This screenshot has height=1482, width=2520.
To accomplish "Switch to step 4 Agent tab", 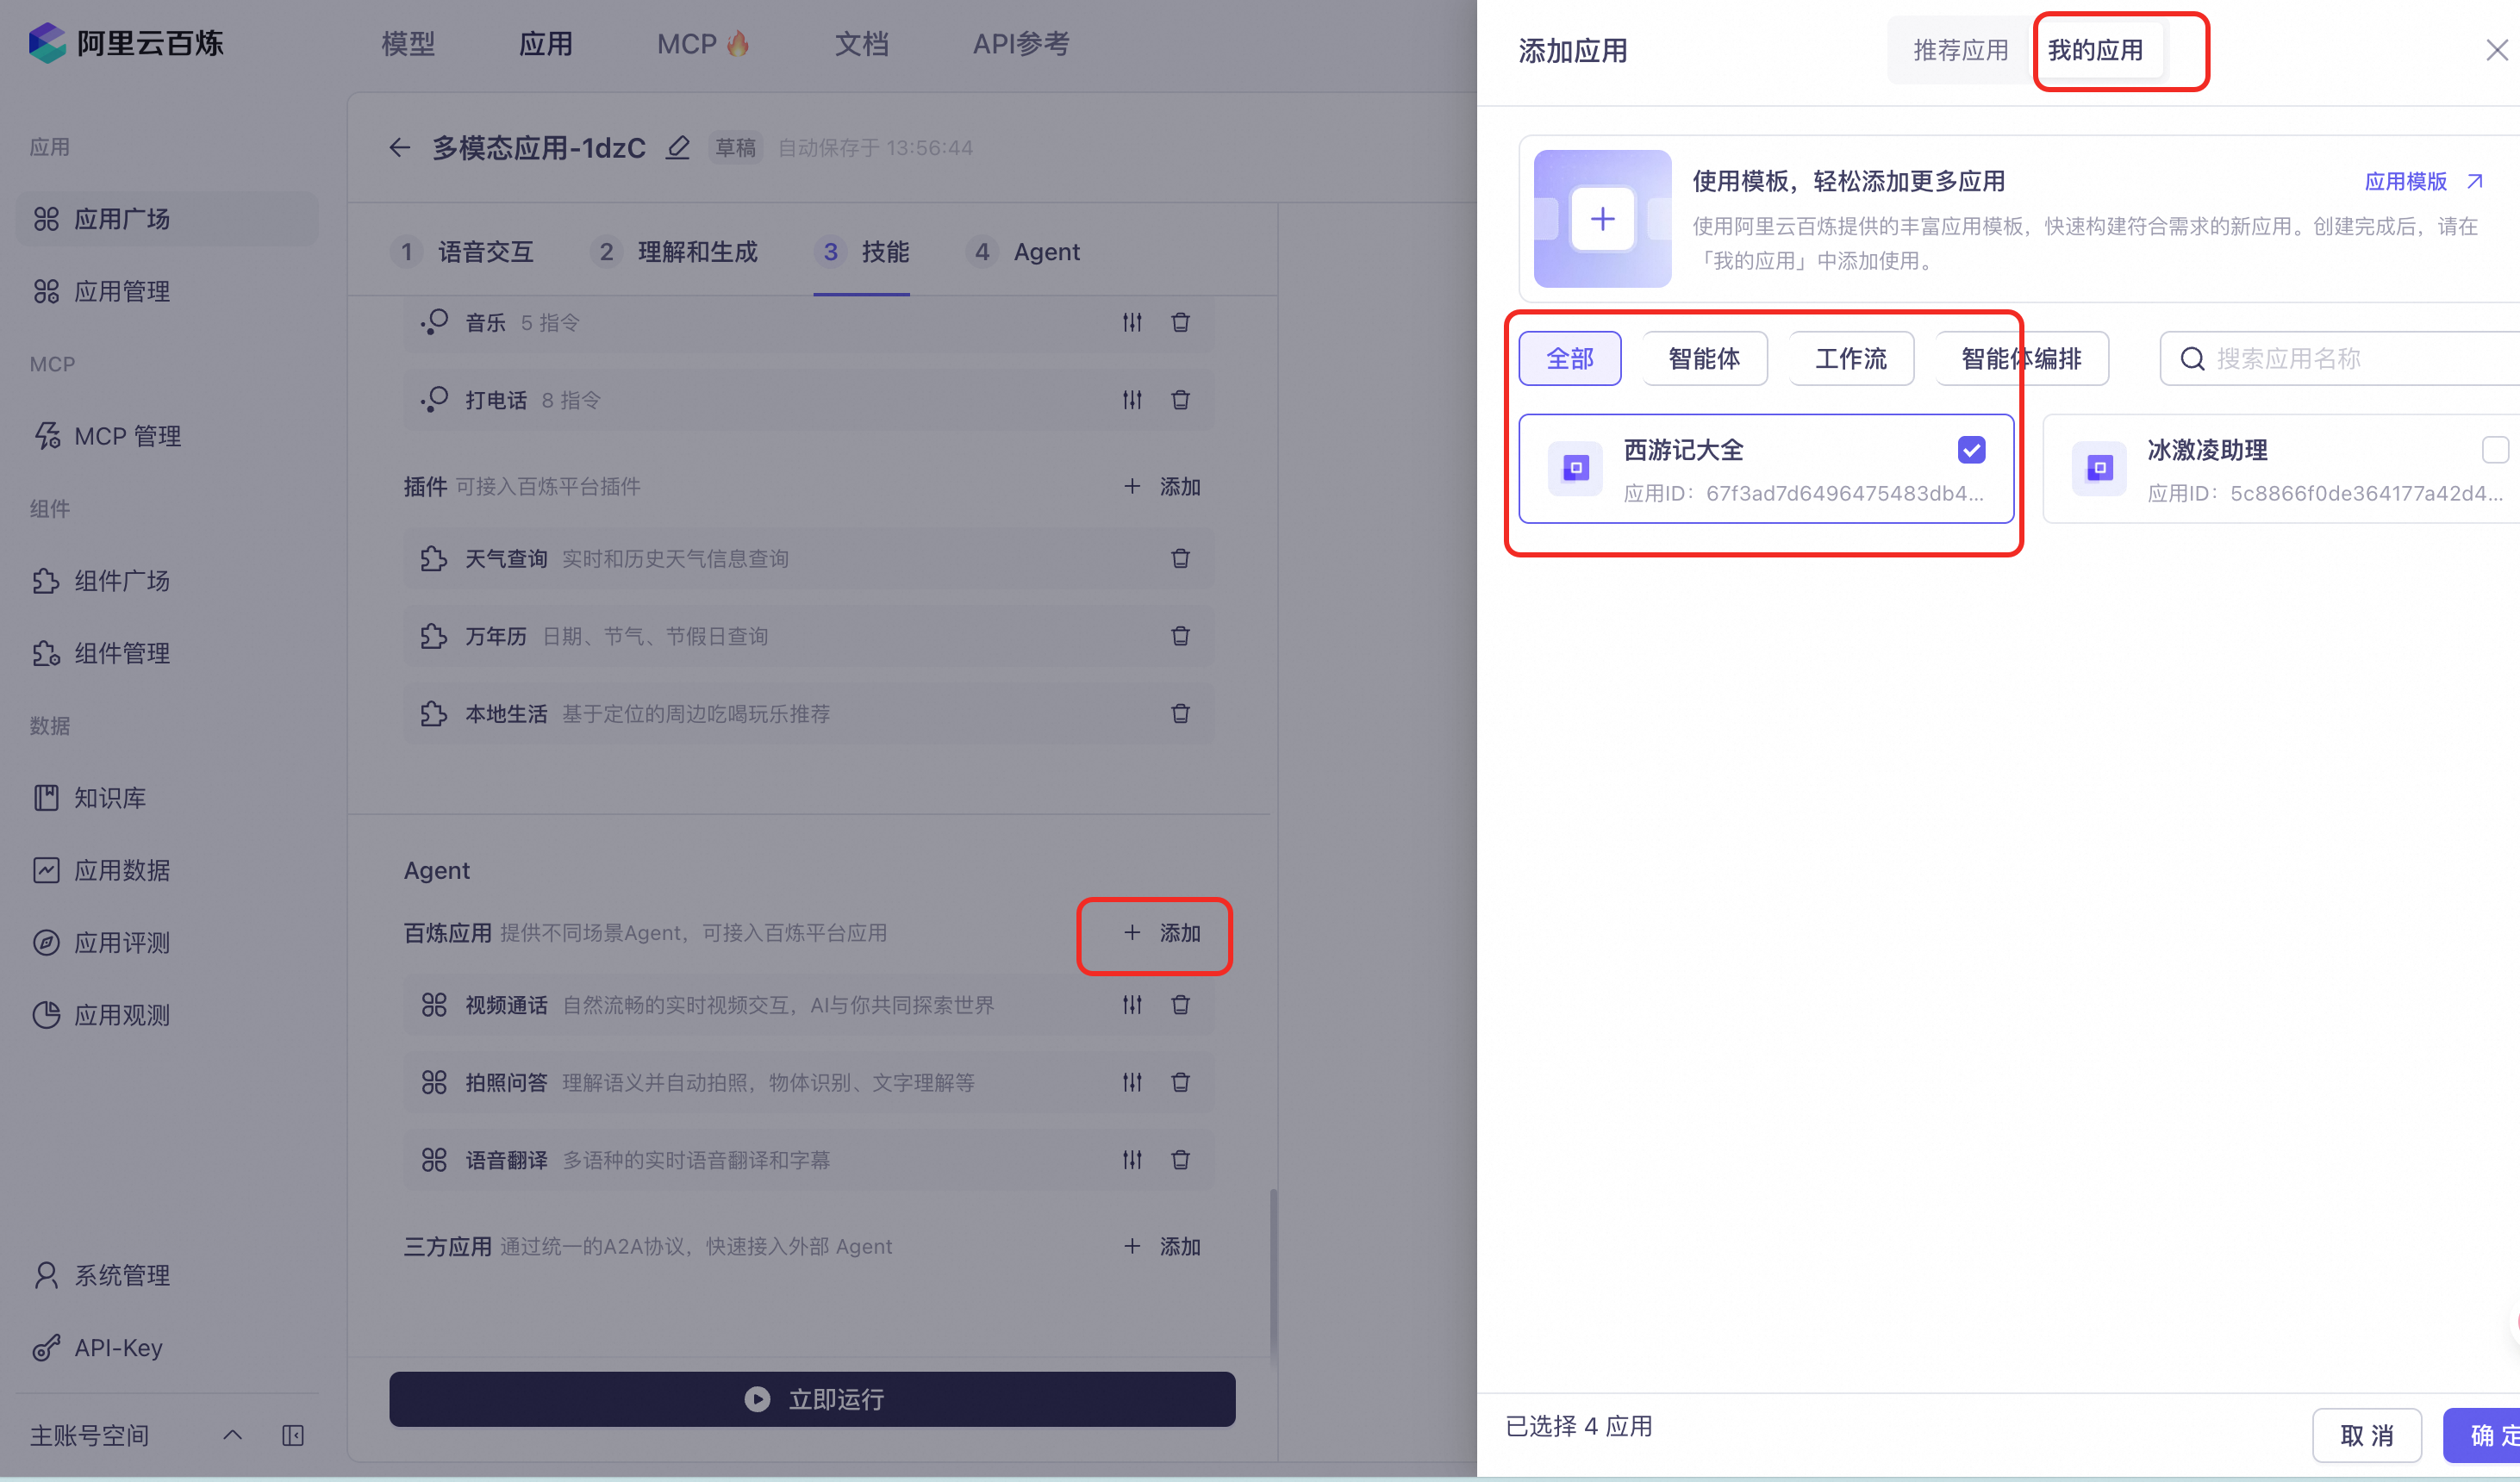I will pos(1024,252).
